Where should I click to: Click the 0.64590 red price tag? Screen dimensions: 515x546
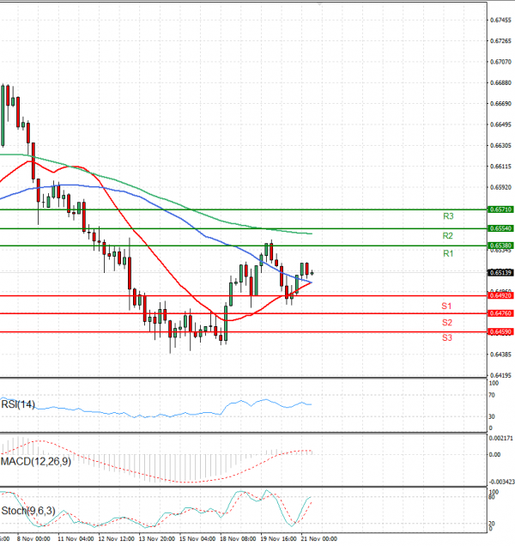point(500,331)
